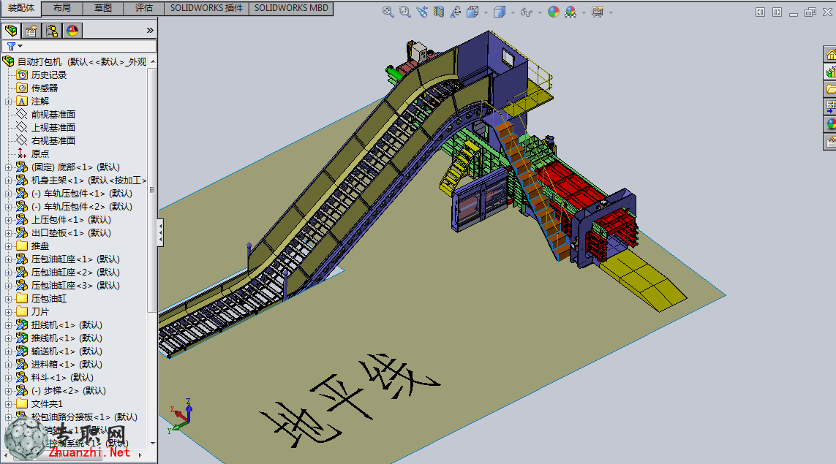This screenshot has height=464, width=836.
Task: Open the View Orientation dropdown arrow
Action: point(486,12)
